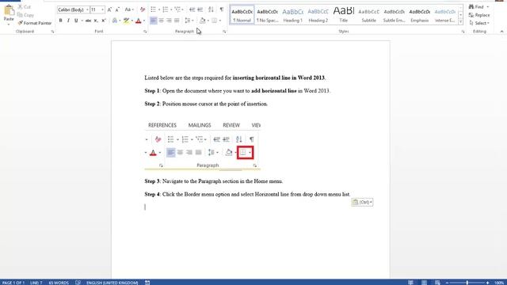Click the Grow Font icon
The width and height of the screenshot is (507, 285).
pyautogui.click(x=109, y=9)
